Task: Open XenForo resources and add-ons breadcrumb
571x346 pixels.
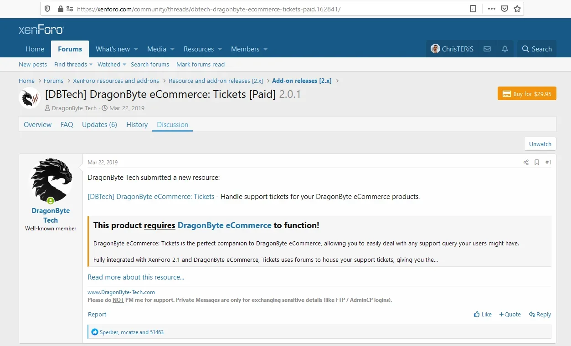Action: click(116, 81)
